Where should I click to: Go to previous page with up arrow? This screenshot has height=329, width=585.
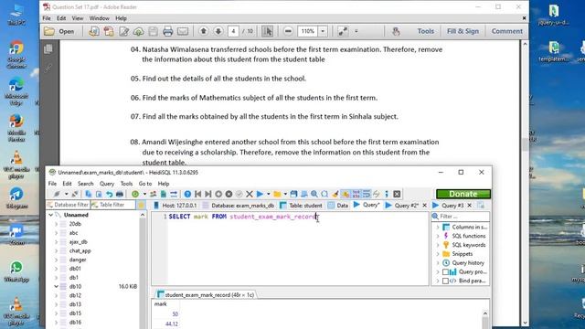coord(203,31)
